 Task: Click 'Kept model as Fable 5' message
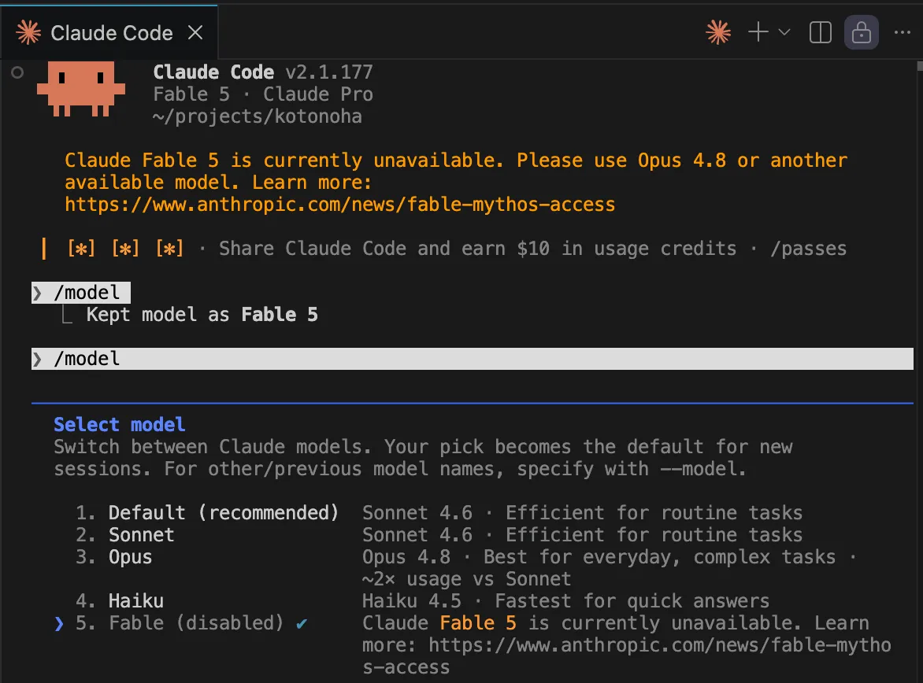(x=202, y=315)
